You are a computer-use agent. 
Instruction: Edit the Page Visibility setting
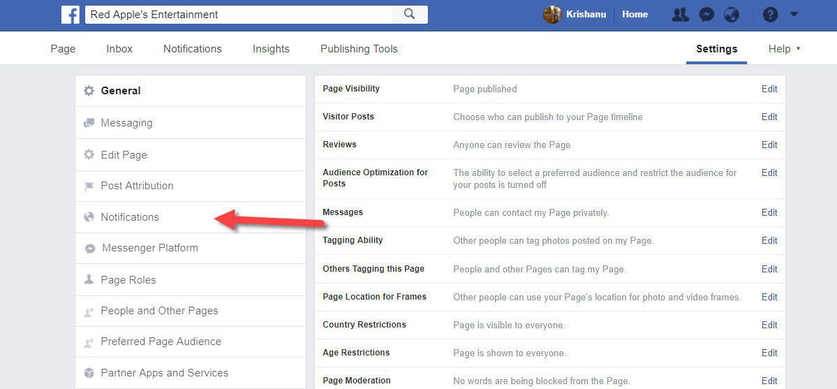click(x=769, y=89)
